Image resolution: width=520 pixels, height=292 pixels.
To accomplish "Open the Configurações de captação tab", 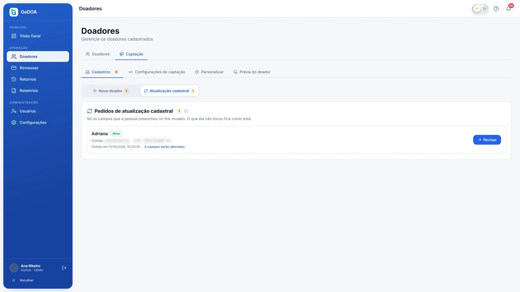I will click(157, 72).
